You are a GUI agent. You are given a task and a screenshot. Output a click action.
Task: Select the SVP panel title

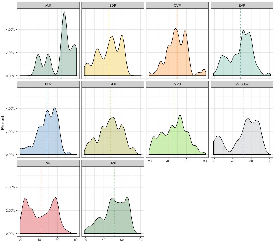(x=113, y=163)
